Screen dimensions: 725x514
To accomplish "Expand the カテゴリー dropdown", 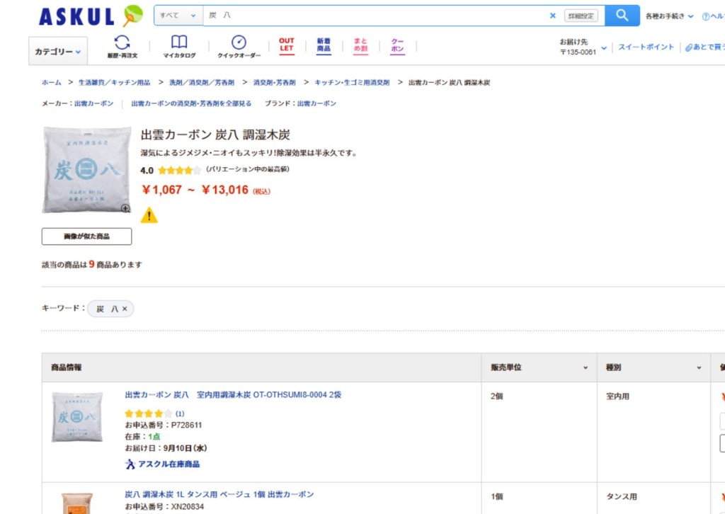I will (58, 51).
